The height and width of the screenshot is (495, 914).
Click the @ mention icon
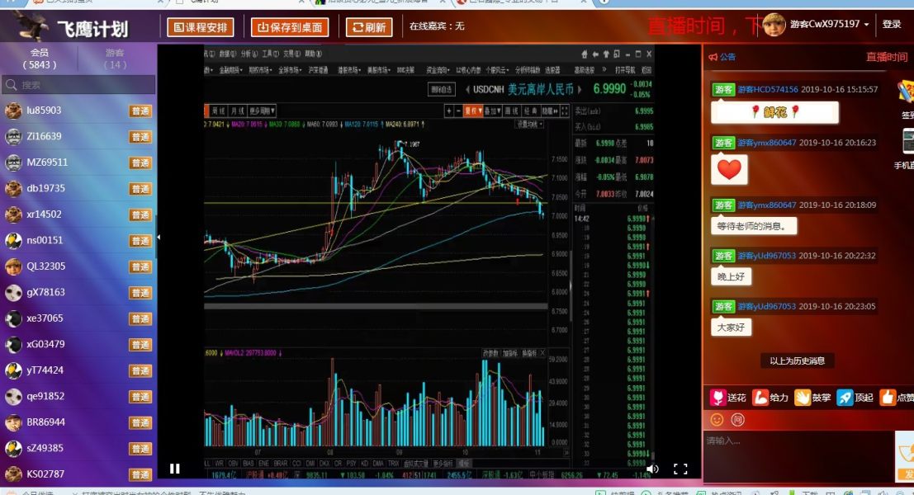tap(738, 419)
